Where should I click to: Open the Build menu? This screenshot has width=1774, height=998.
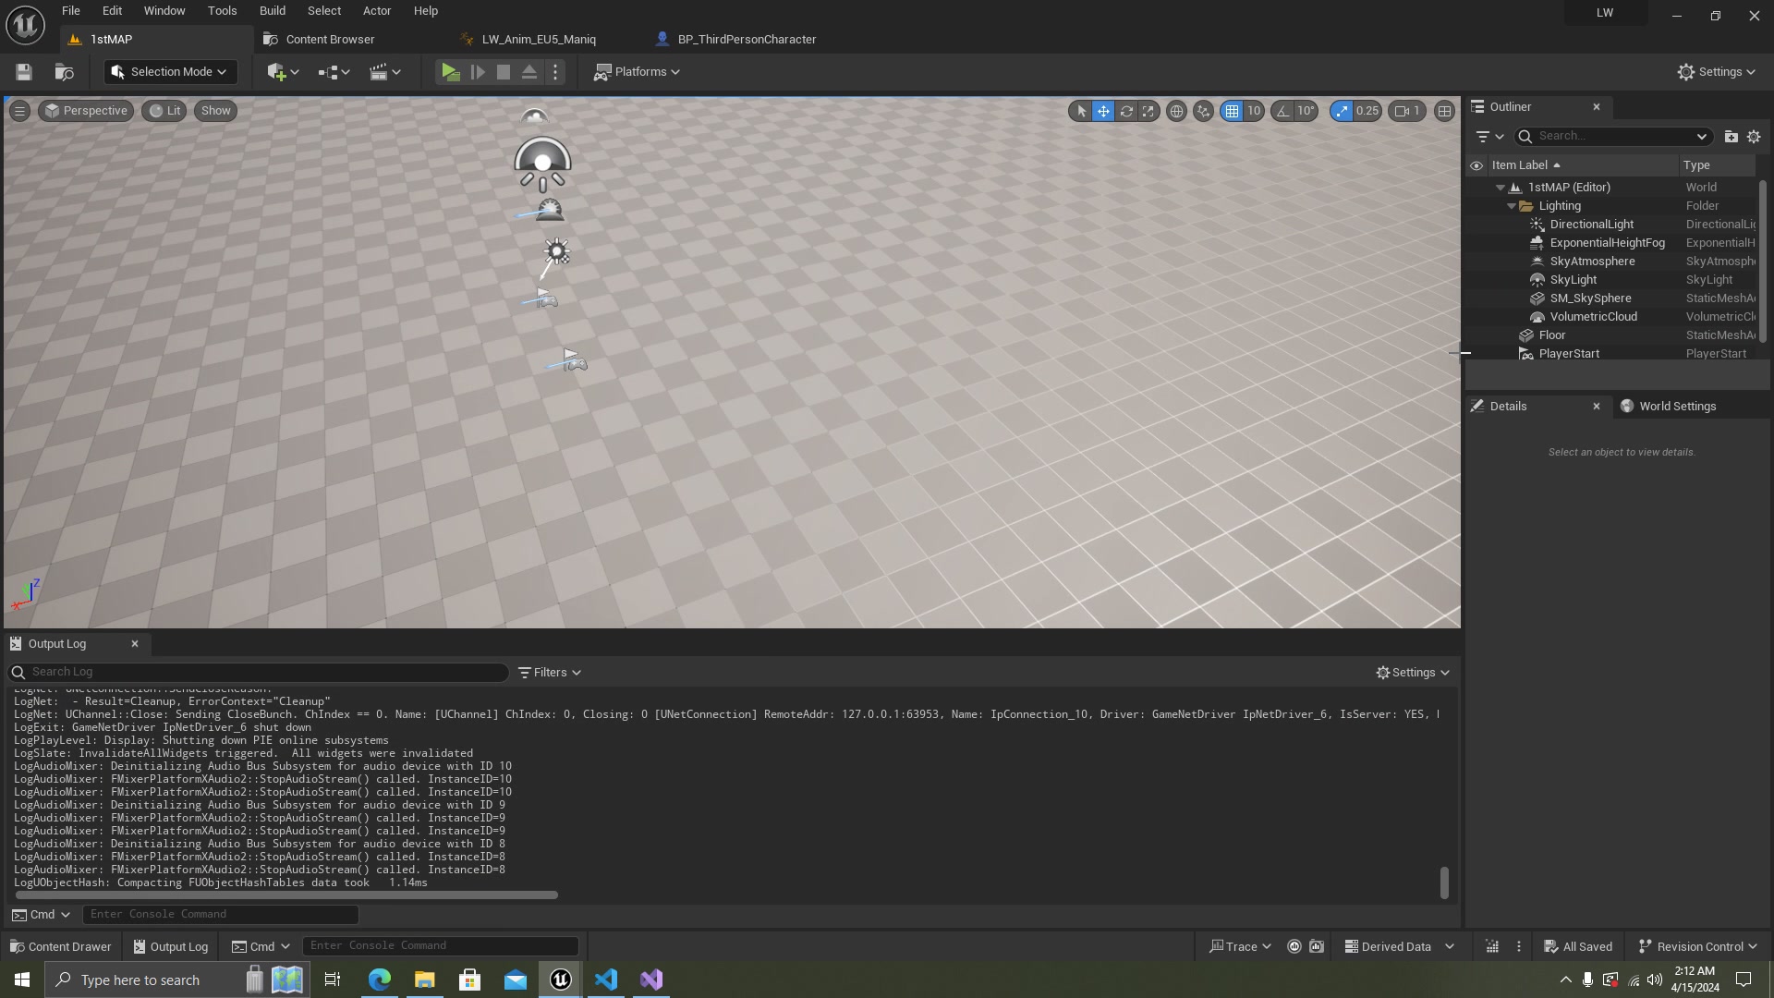273,11
